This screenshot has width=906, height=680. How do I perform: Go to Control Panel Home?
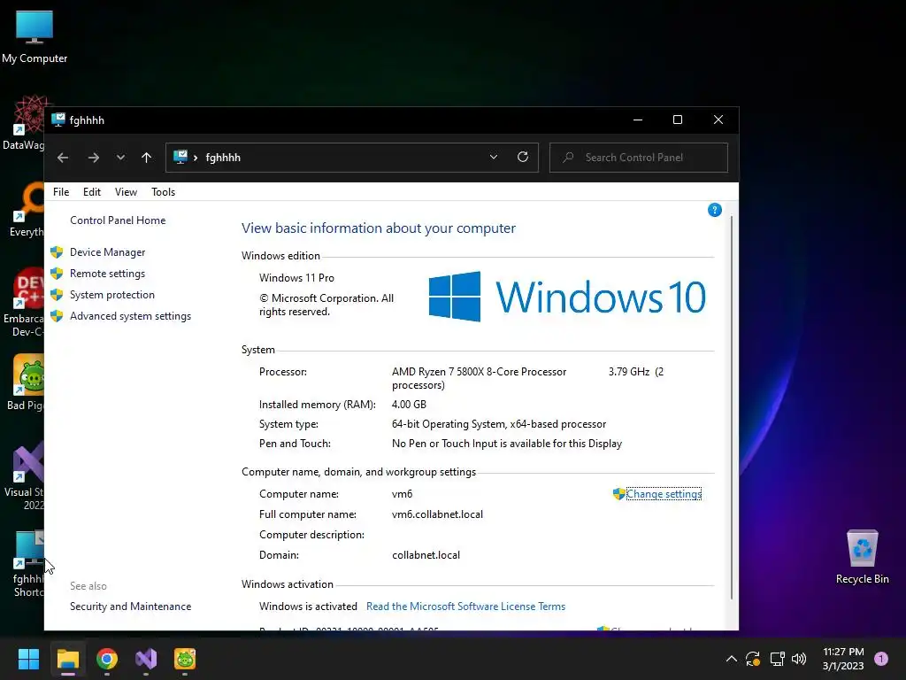(118, 220)
